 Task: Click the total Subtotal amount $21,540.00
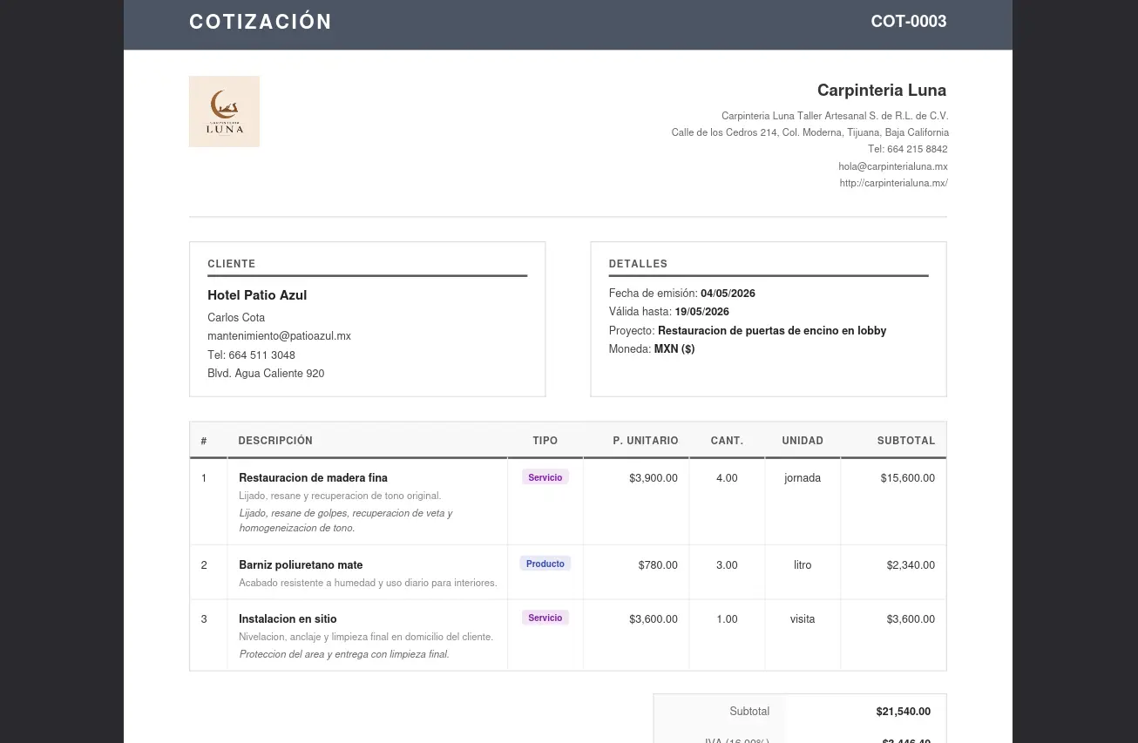point(904,712)
